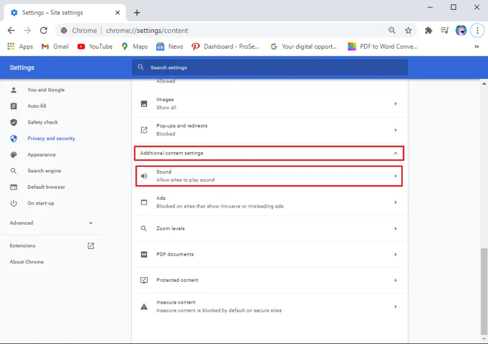This screenshot has height=344, width=488.
Task: Select Search engine in sidebar
Action: click(44, 170)
